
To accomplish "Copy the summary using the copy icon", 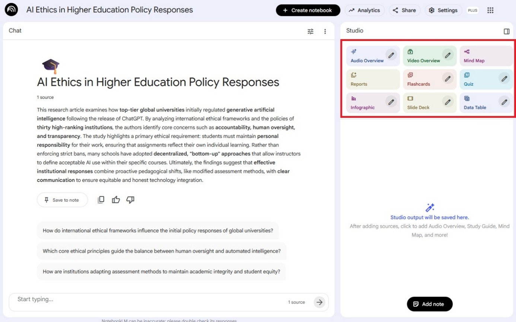I will point(101,200).
